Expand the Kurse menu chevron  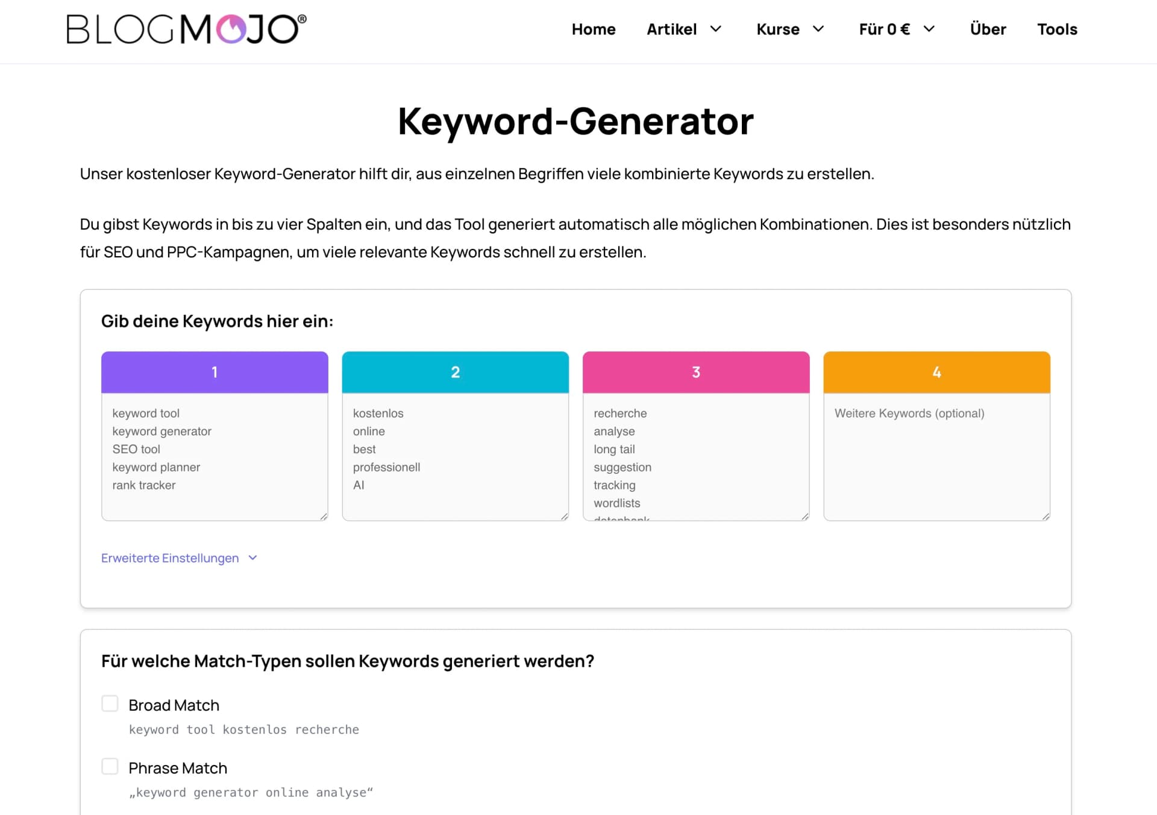pos(820,29)
